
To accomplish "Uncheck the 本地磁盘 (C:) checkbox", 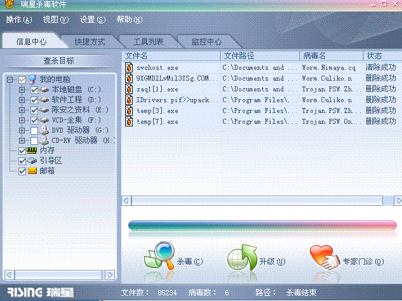I will click(34, 90).
